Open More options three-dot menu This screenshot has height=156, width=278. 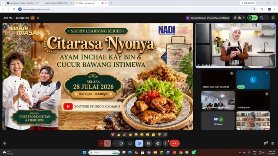coord(165,143)
